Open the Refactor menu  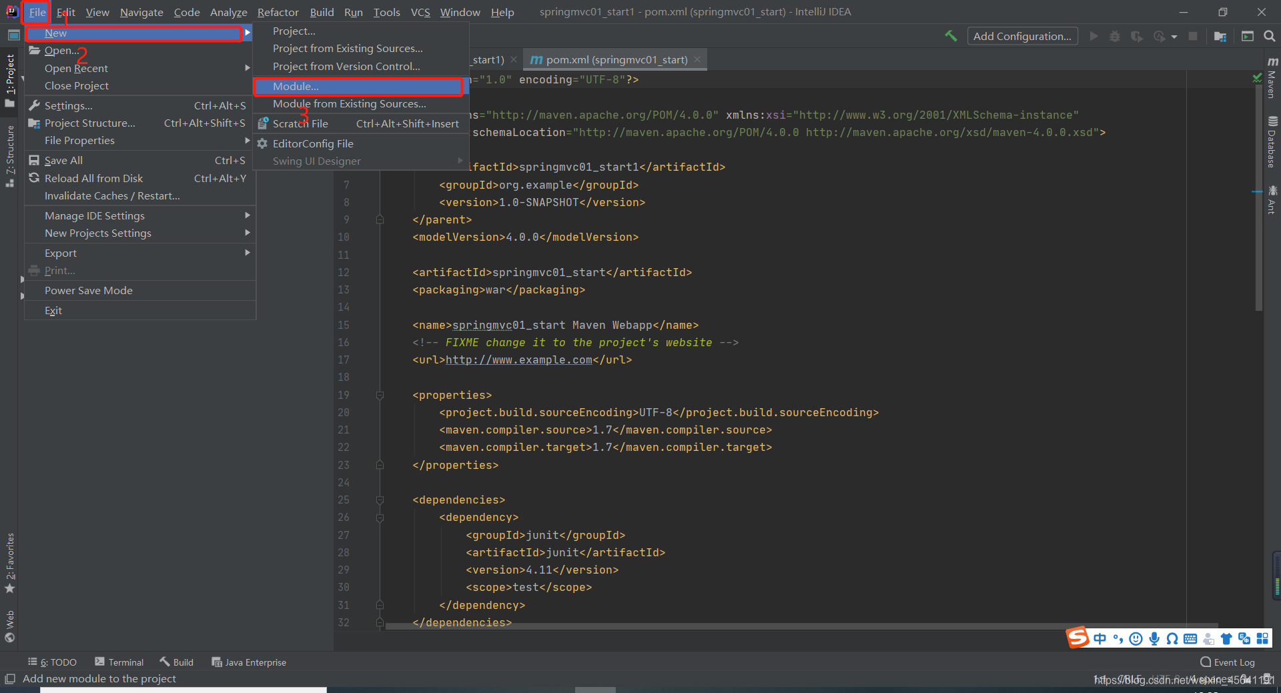point(278,12)
